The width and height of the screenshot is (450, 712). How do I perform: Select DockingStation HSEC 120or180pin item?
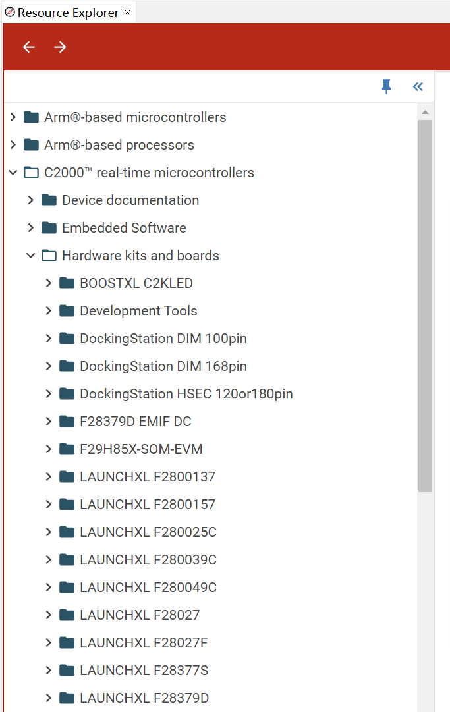click(x=186, y=394)
